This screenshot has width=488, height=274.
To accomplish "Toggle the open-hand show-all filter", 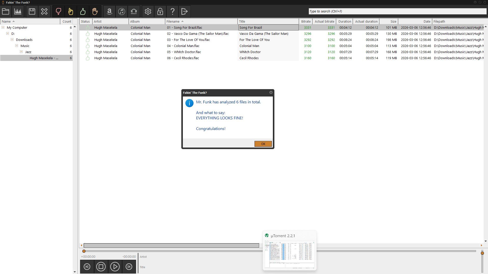I will click(x=95, y=11).
